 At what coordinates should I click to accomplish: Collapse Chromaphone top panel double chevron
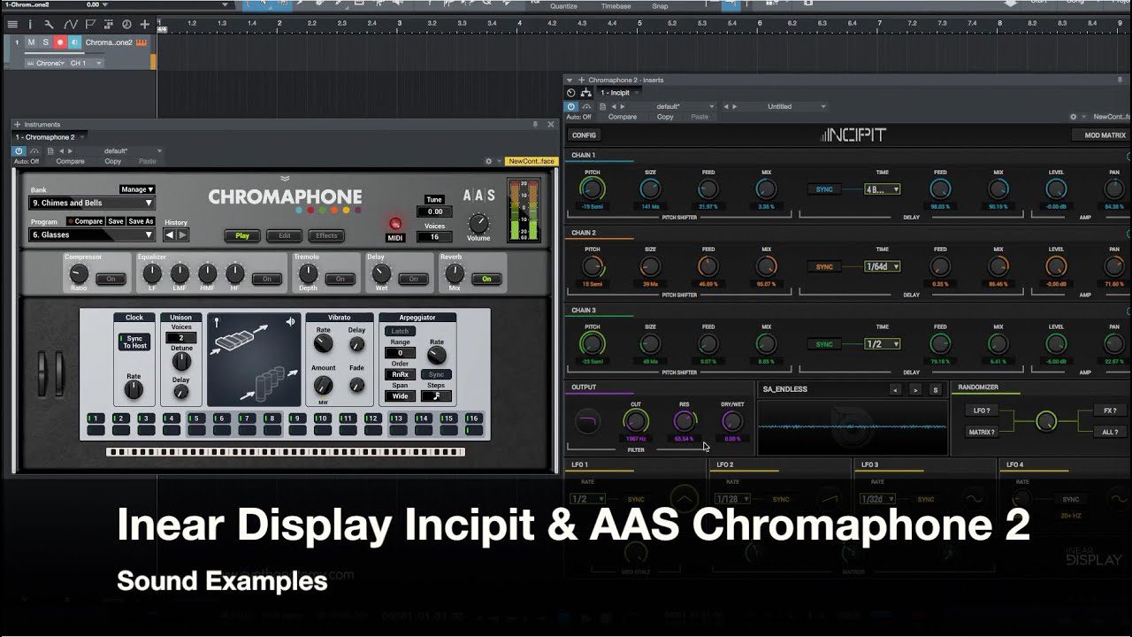pyautogui.click(x=285, y=178)
